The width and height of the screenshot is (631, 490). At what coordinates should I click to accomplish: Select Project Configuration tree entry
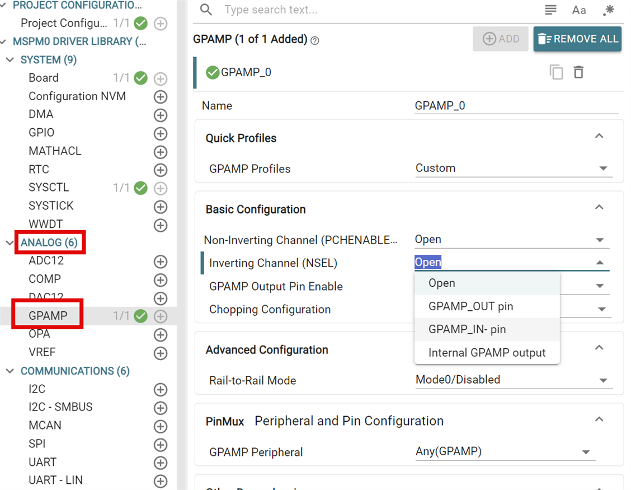(64, 24)
